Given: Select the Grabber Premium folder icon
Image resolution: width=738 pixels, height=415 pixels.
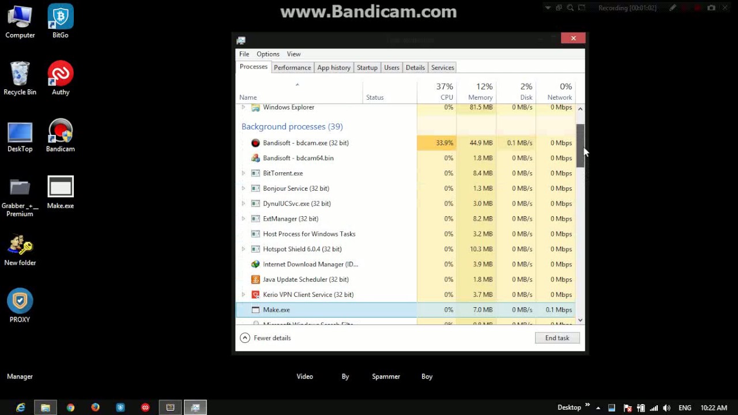Looking at the screenshot, I should [x=20, y=197].
